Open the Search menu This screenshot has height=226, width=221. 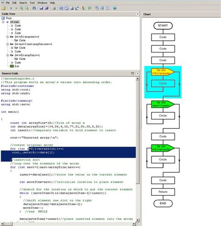click(x=23, y=3)
